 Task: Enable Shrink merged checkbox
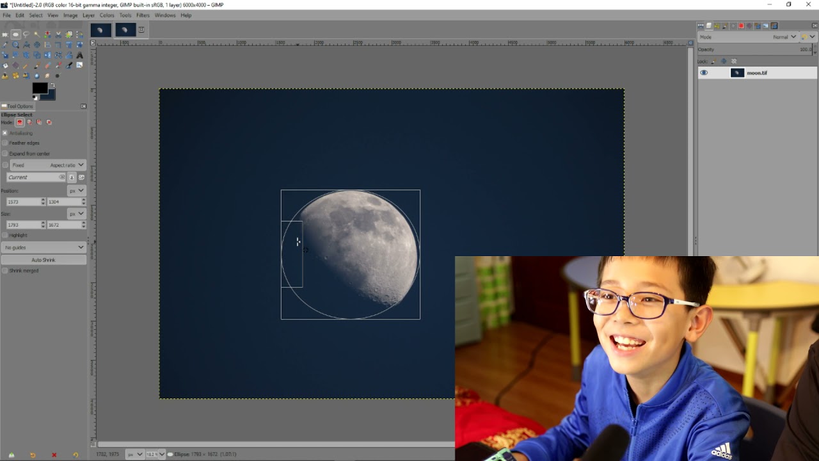(4, 270)
